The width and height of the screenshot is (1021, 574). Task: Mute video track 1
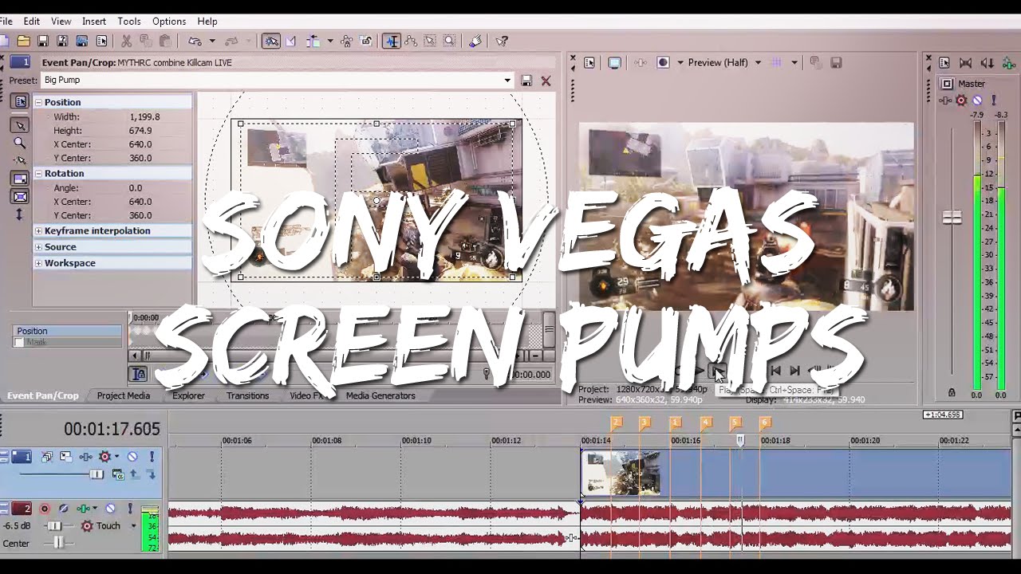(x=132, y=457)
